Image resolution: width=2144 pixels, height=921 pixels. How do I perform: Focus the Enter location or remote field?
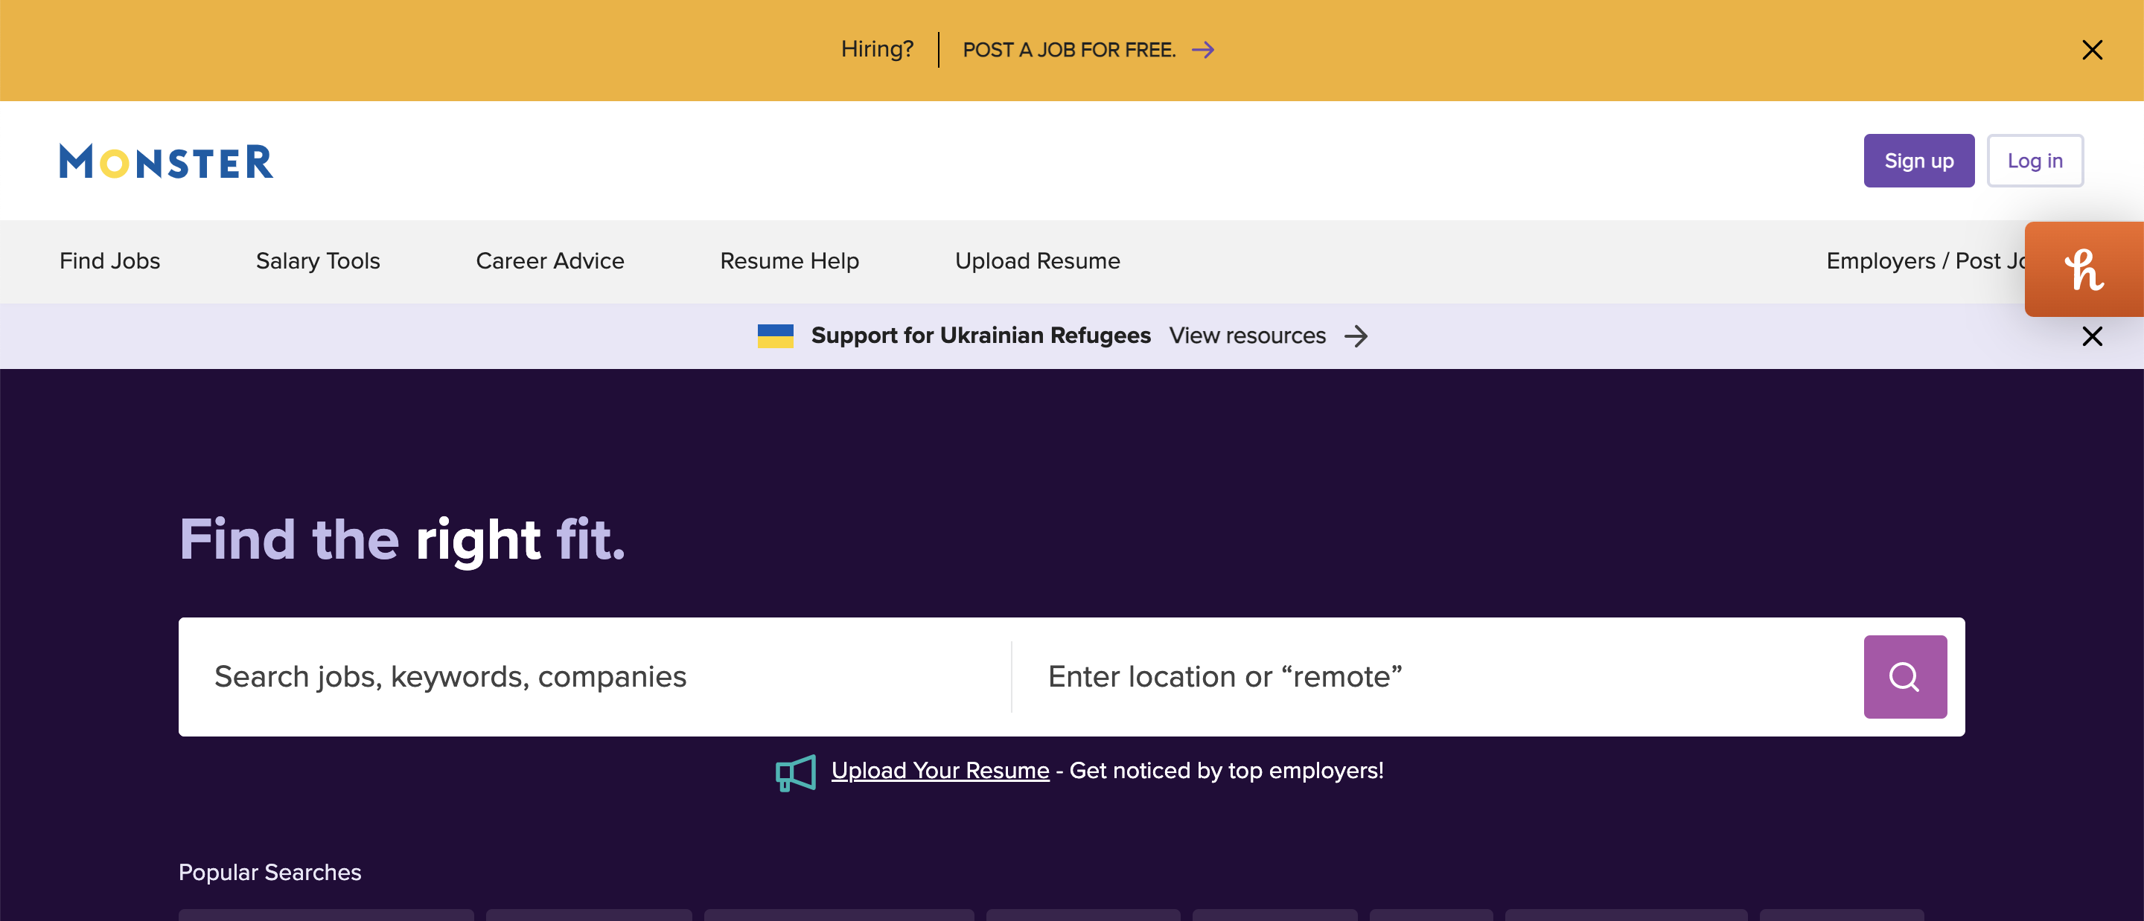(1438, 676)
